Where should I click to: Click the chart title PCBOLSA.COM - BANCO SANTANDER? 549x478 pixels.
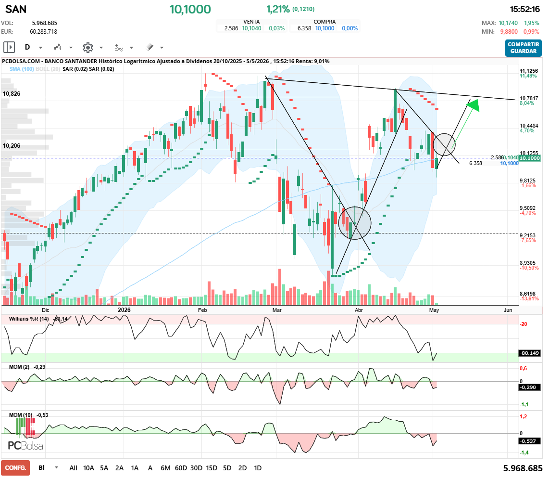(49, 61)
